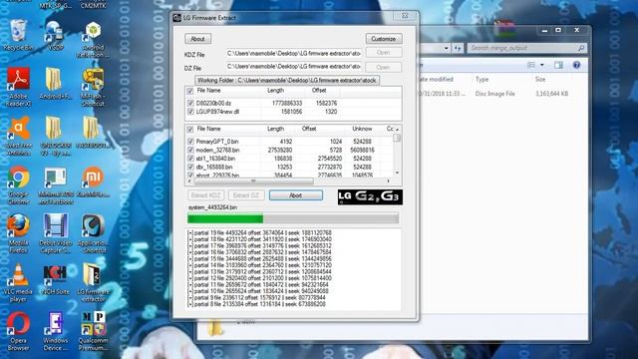Launch the Minimal ADB and Fastboot shortcut
This screenshot has width=638, height=359.
pyautogui.click(x=56, y=185)
